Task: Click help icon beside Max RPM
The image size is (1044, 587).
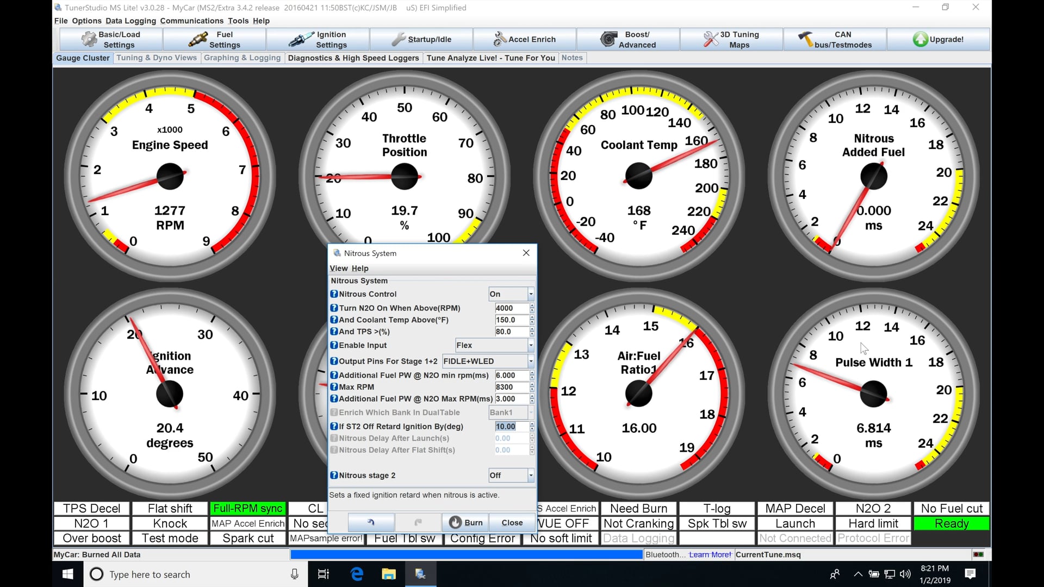Action: coord(334,387)
